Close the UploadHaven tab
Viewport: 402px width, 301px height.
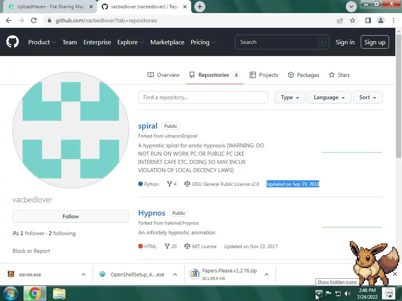(91, 7)
